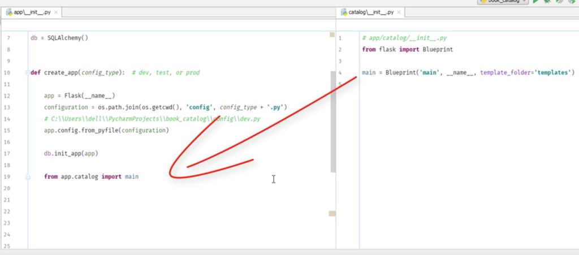Click the template_folder keyword argument
The width and height of the screenshot is (579, 255).
pos(506,73)
